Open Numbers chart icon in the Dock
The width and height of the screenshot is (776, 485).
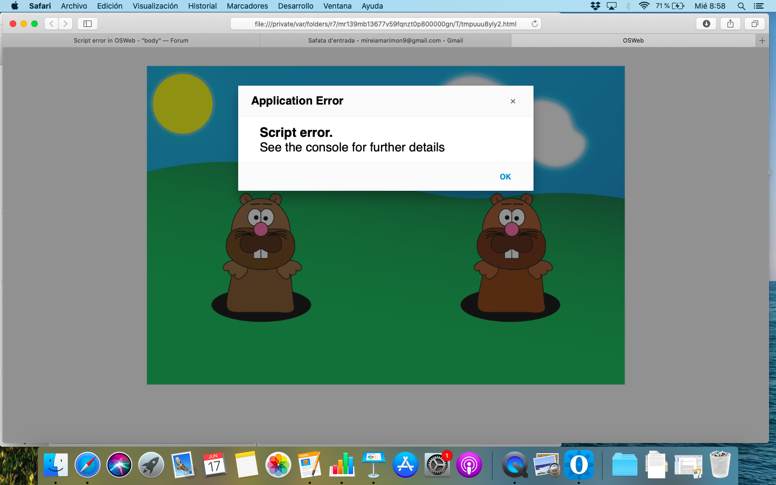click(342, 465)
